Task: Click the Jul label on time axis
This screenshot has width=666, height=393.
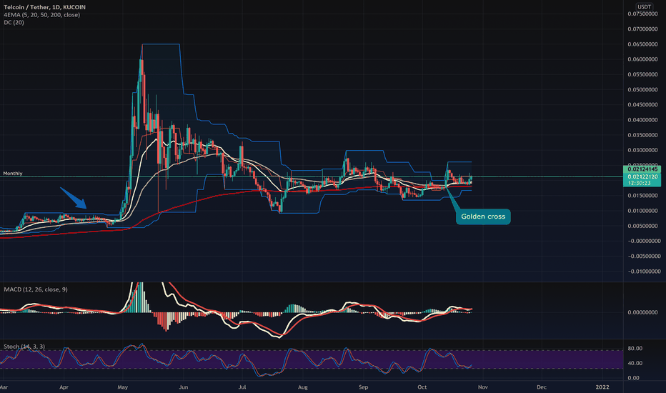Action: 242,387
